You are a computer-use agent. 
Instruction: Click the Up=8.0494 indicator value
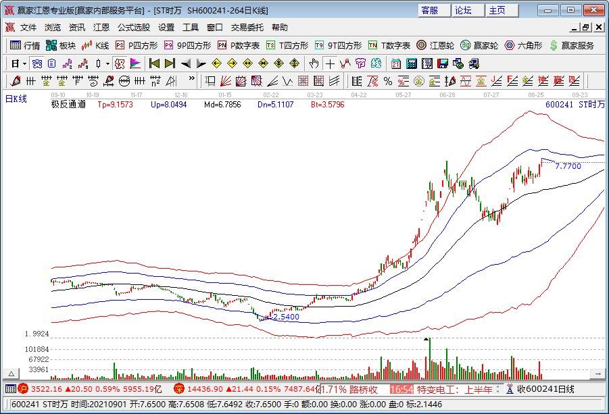point(168,105)
